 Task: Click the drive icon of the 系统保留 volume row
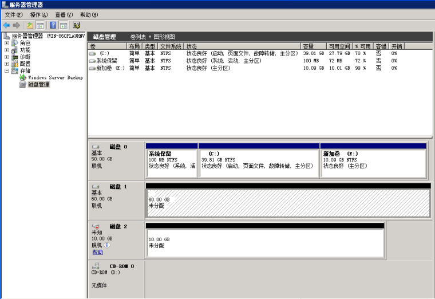click(92, 61)
